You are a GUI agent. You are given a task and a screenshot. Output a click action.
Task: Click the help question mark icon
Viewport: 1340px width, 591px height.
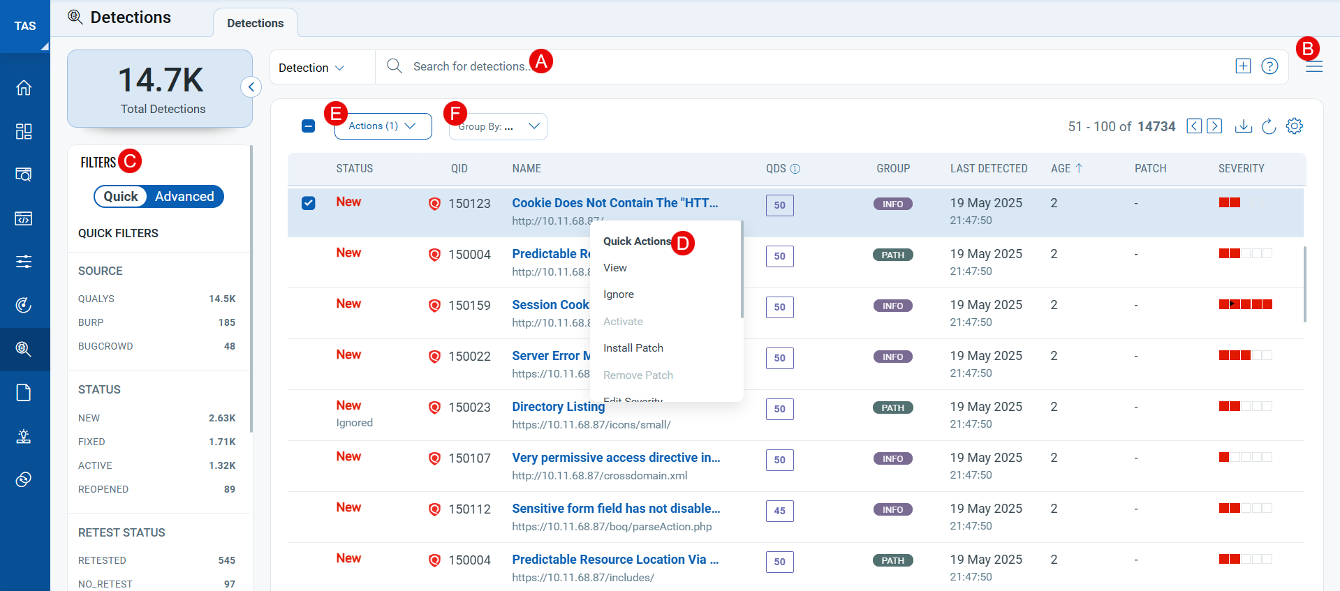tap(1269, 66)
